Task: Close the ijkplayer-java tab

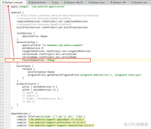Action: [x=106, y=2]
